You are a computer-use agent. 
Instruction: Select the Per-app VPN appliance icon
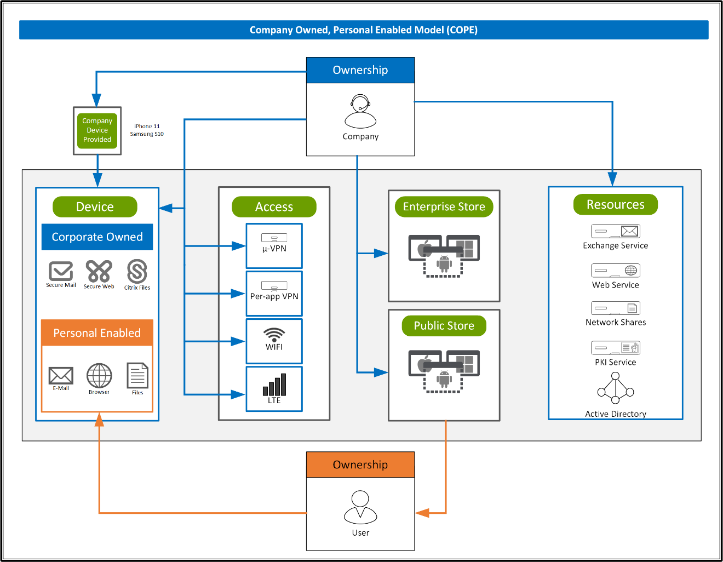[x=274, y=285]
